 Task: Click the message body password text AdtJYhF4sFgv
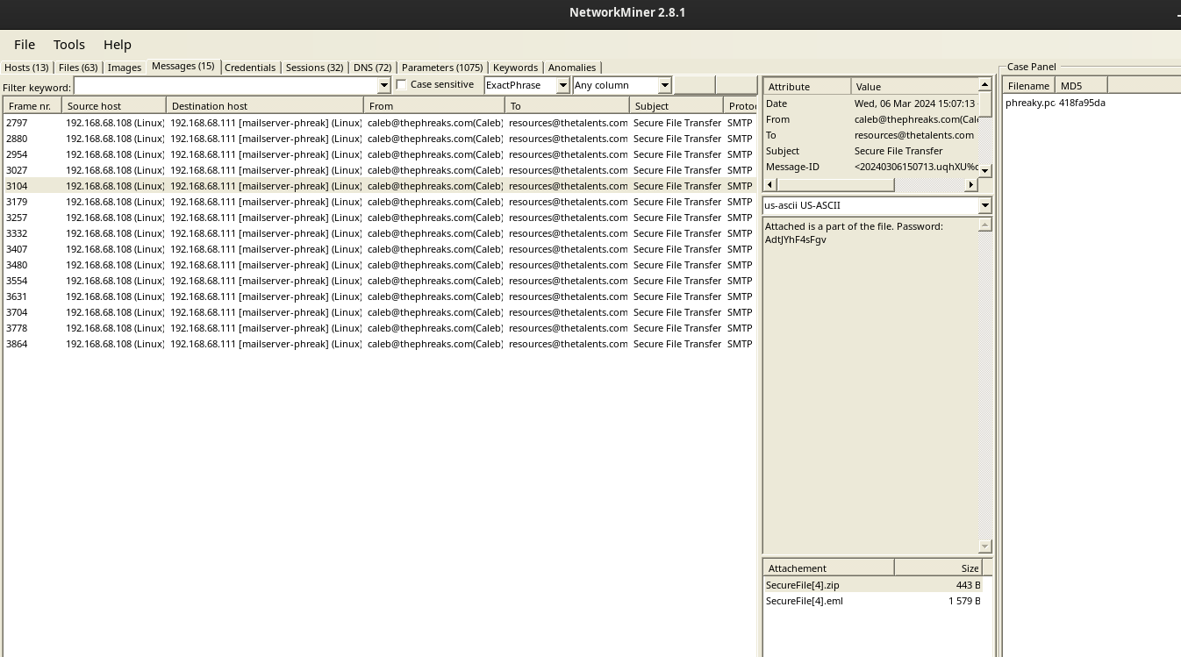tap(796, 239)
